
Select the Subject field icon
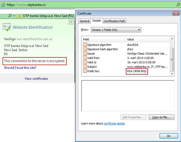pyautogui.click(x=85, y=67)
